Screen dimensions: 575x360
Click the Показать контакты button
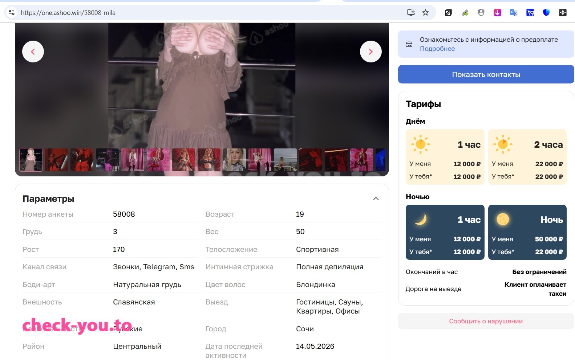coord(486,74)
